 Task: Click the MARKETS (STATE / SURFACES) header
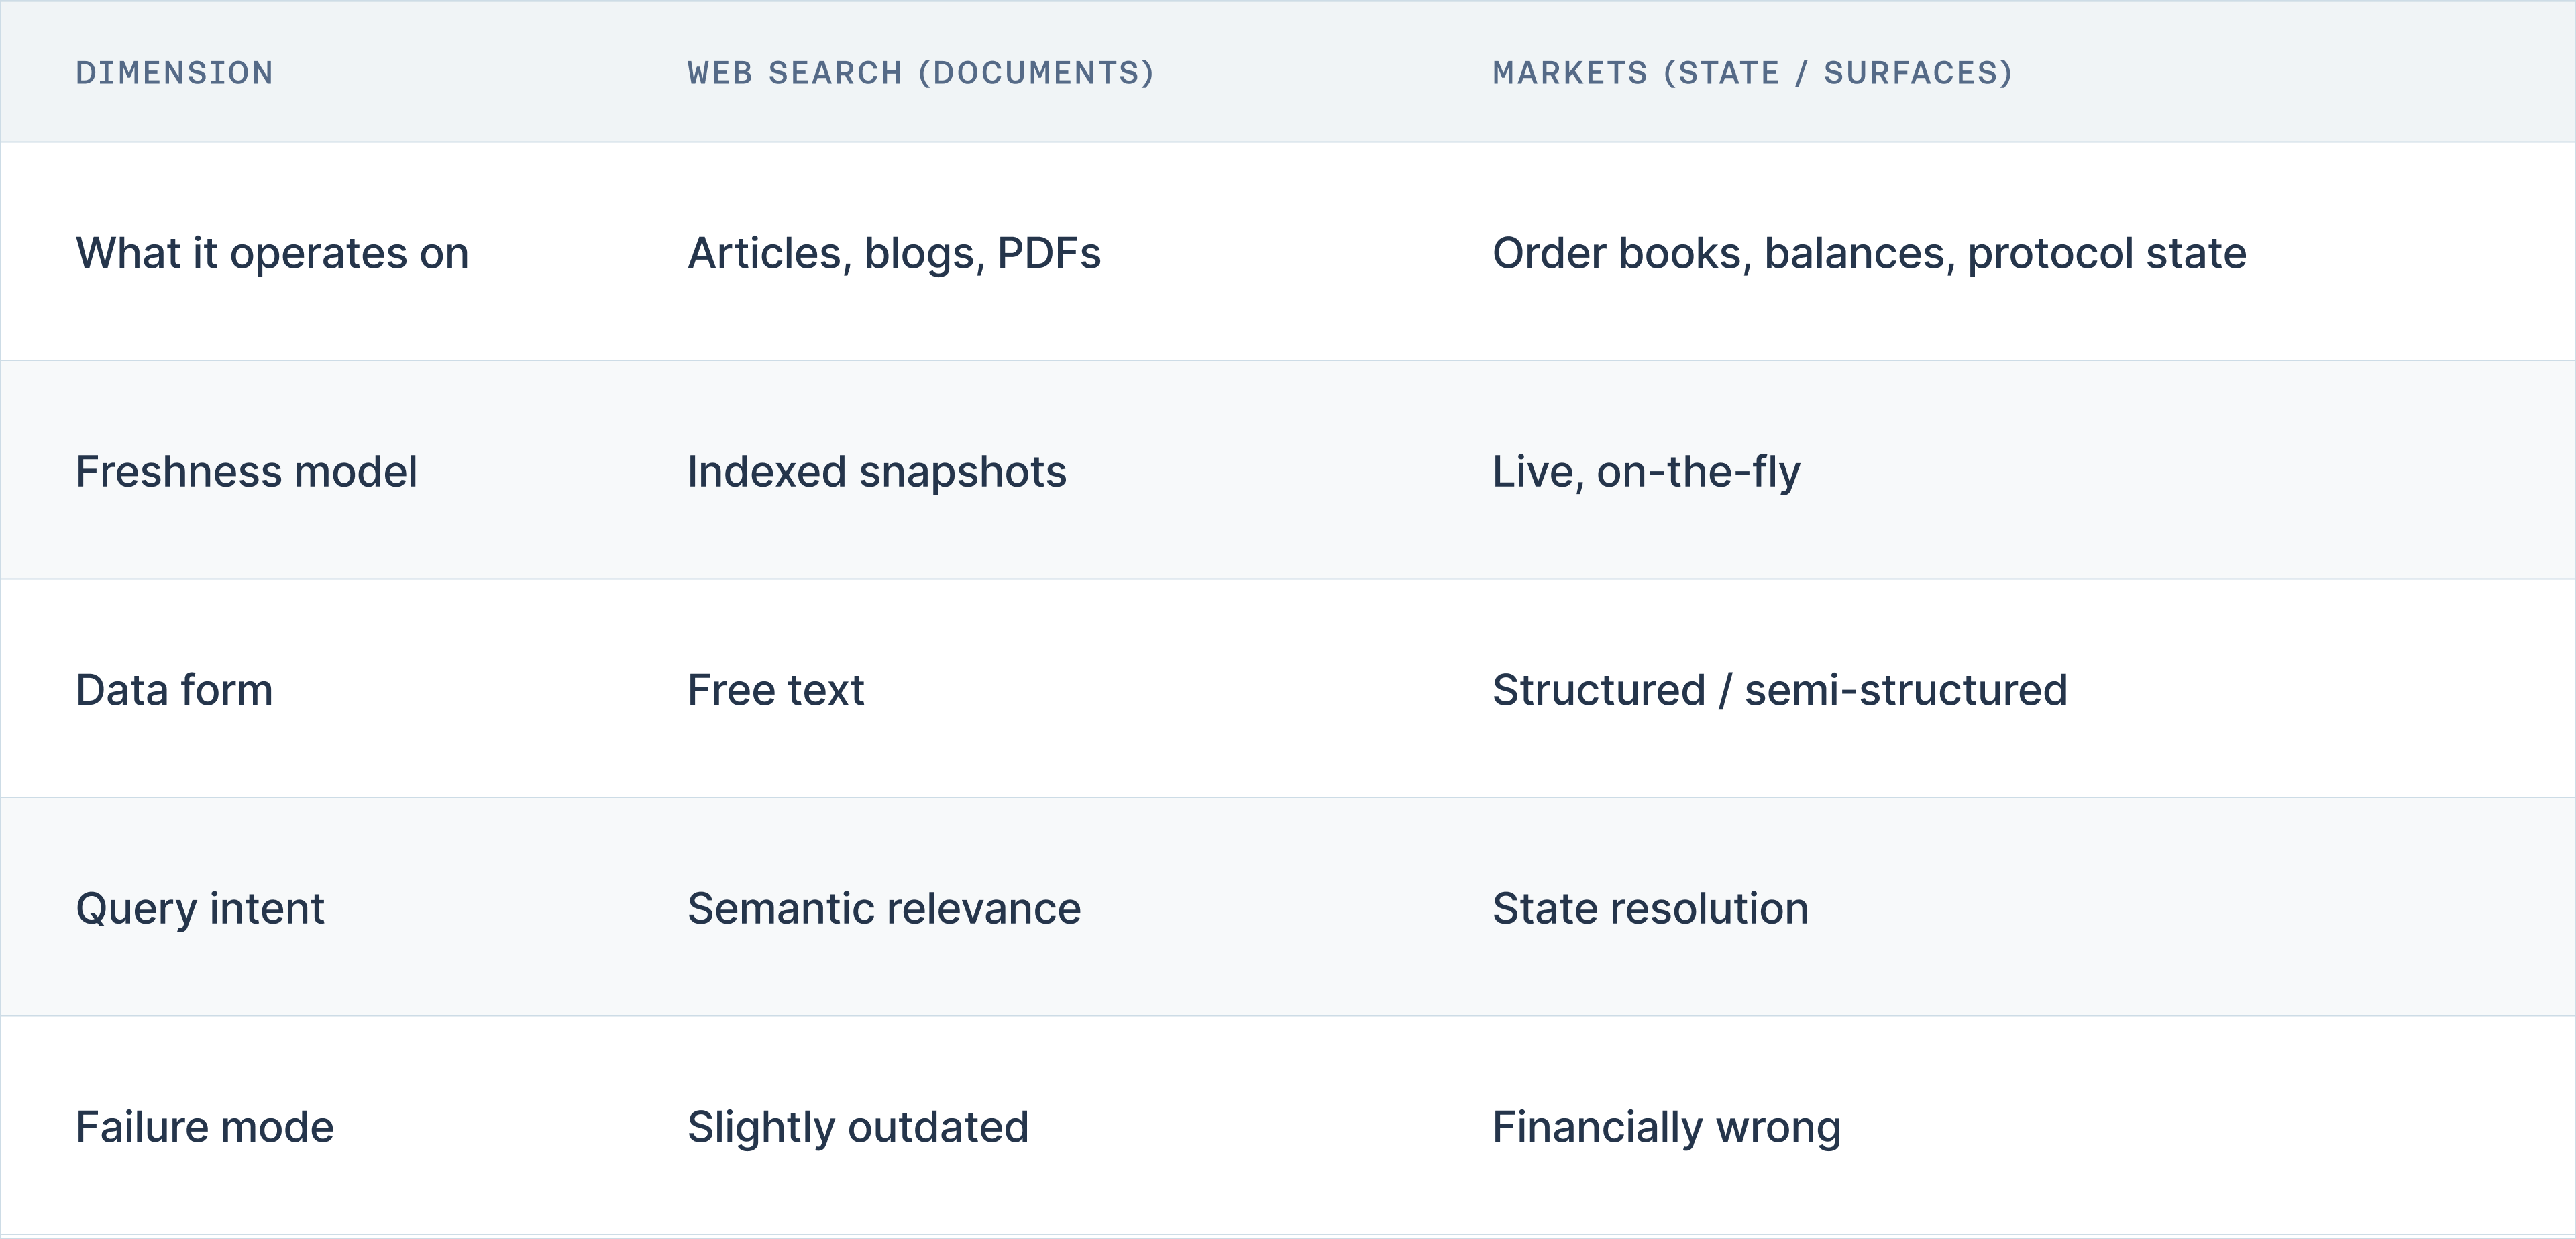1752,73
